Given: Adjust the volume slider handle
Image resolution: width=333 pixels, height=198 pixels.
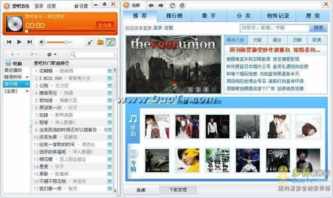Looking at the screenshot, I should pos(67,42).
